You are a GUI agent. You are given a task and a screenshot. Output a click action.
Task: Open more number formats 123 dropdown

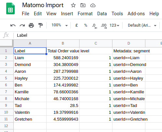(114, 25)
